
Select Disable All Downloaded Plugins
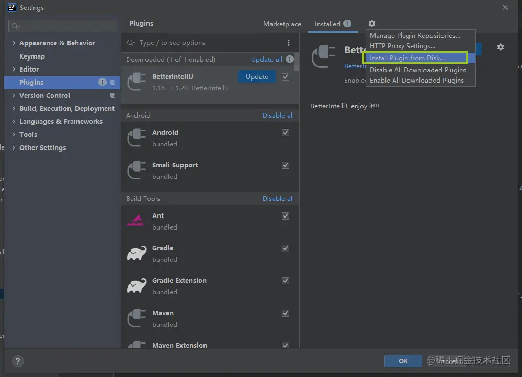coord(421,70)
